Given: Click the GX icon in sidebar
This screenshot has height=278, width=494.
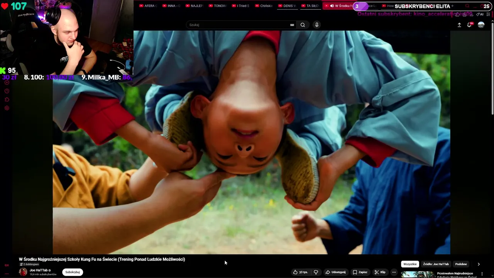Looking at the screenshot, I should coord(7,265).
